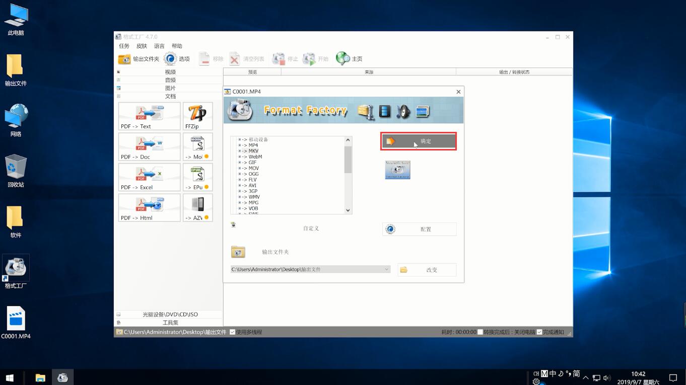This screenshot has width=686, height=385.
Task: Open File Explorer from taskbar
Action: [40, 377]
